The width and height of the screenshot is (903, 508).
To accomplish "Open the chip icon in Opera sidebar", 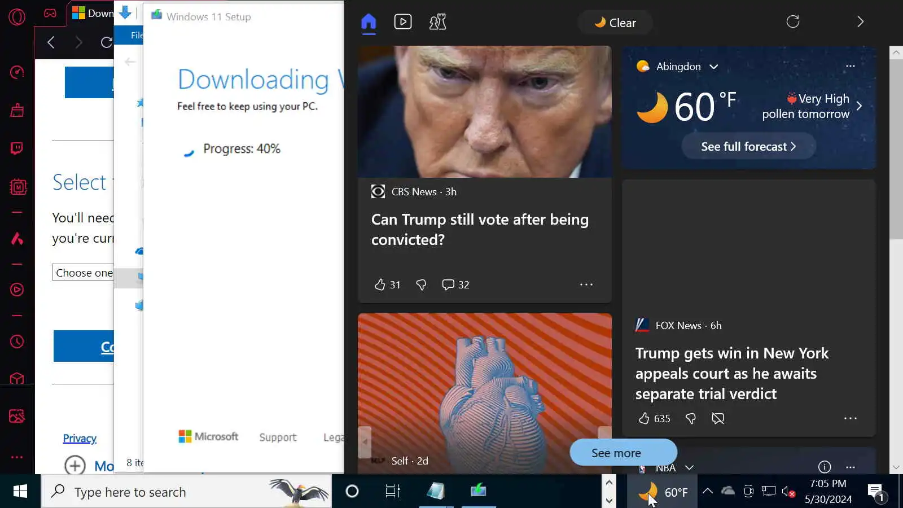I will point(18,186).
